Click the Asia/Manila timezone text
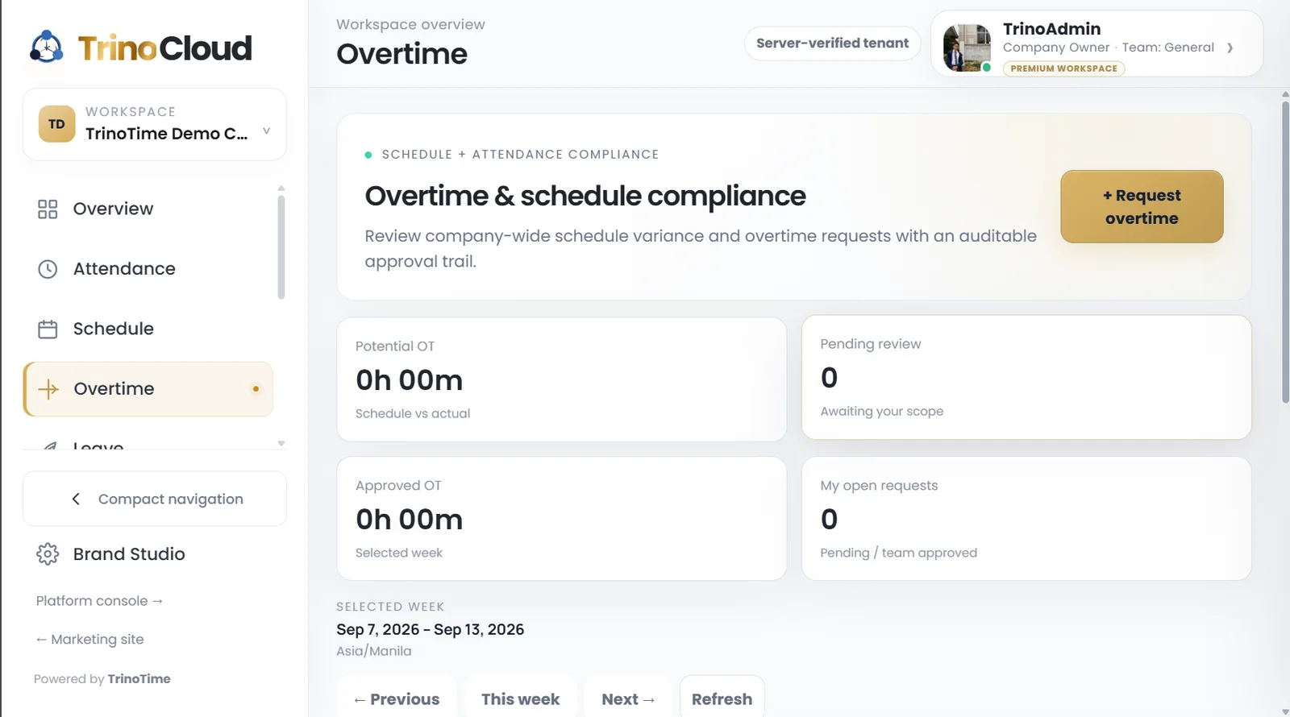The image size is (1290, 717). pyautogui.click(x=373, y=651)
